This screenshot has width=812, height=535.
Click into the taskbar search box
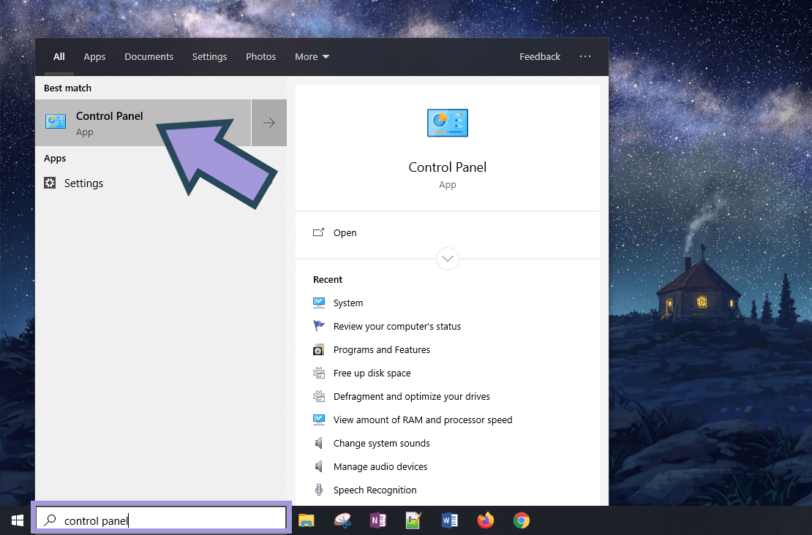pos(161,520)
